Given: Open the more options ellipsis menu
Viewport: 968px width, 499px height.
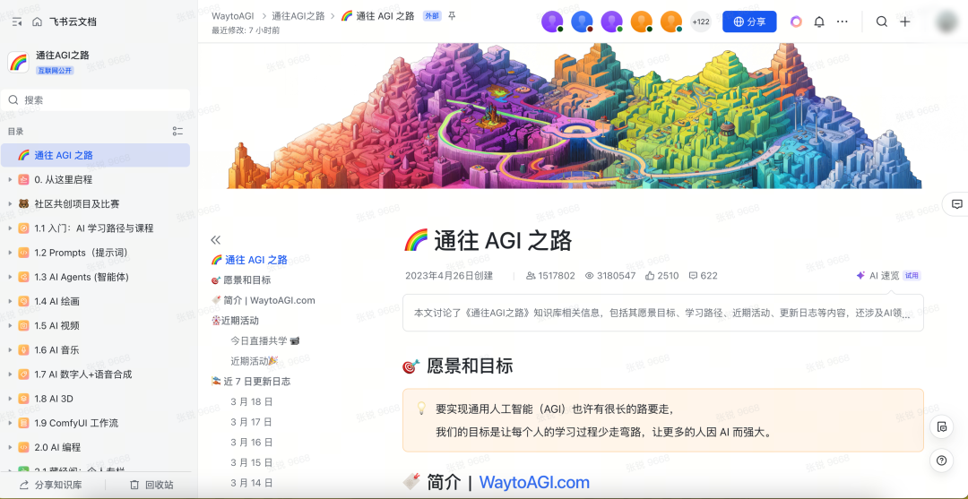Looking at the screenshot, I should click(x=842, y=22).
